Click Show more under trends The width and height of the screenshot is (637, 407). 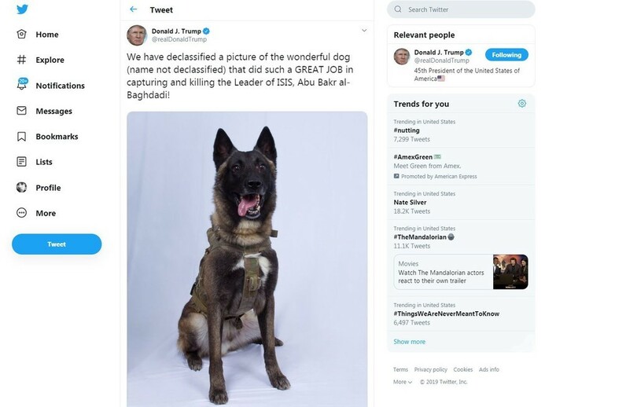click(x=410, y=342)
